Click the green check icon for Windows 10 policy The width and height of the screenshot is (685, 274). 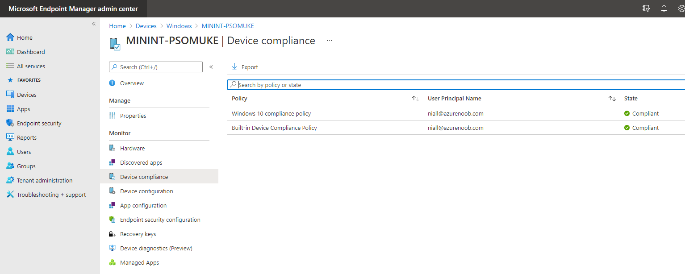(627, 113)
